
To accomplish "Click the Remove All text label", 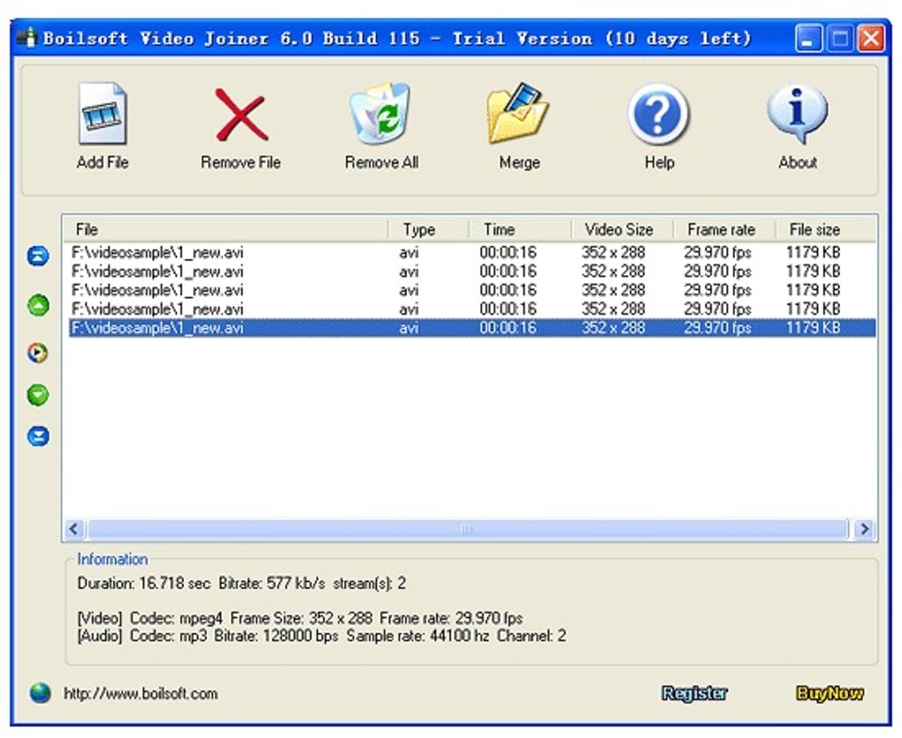I will 381,163.
